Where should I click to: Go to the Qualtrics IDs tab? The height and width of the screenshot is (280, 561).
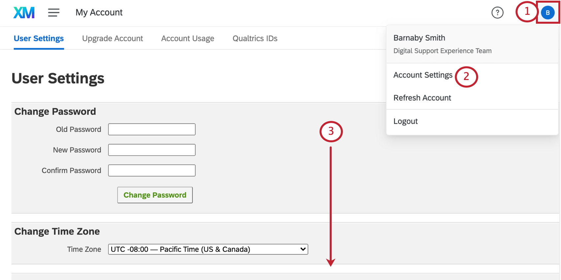pyautogui.click(x=255, y=39)
